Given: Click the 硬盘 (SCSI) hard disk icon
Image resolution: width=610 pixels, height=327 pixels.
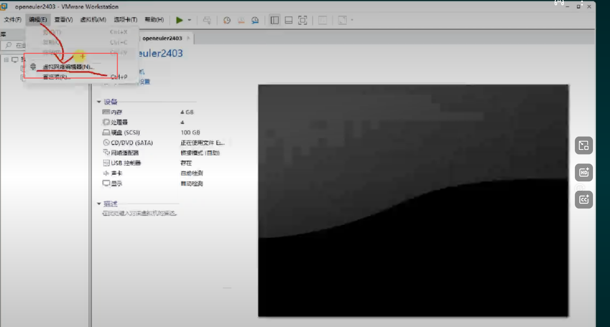Looking at the screenshot, I should click(106, 132).
